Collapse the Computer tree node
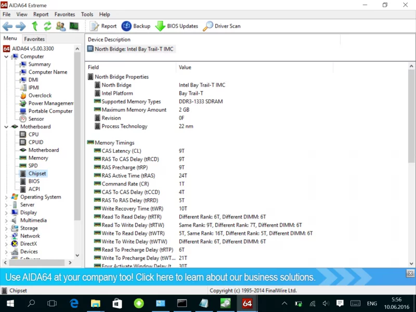 pos(6,57)
